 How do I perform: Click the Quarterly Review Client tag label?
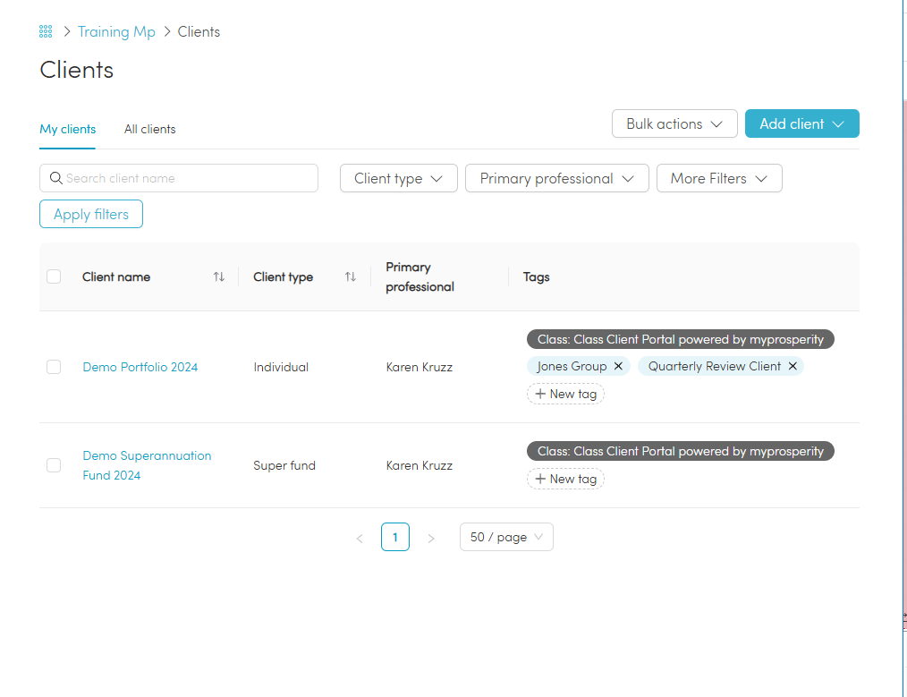point(715,366)
